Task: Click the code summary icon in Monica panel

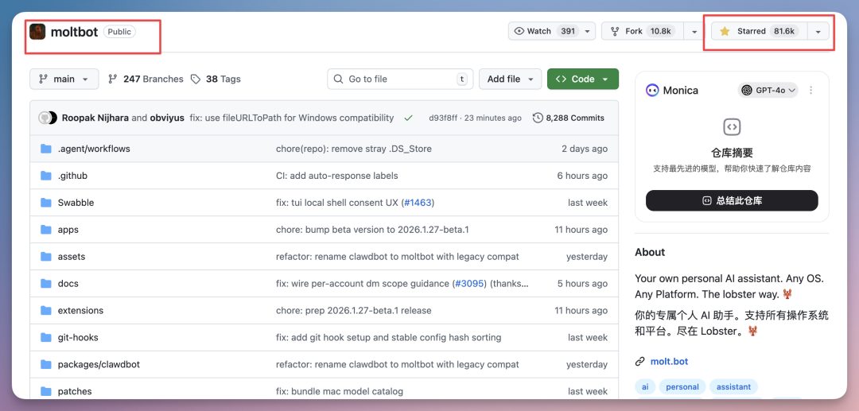Action: [x=732, y=127]
